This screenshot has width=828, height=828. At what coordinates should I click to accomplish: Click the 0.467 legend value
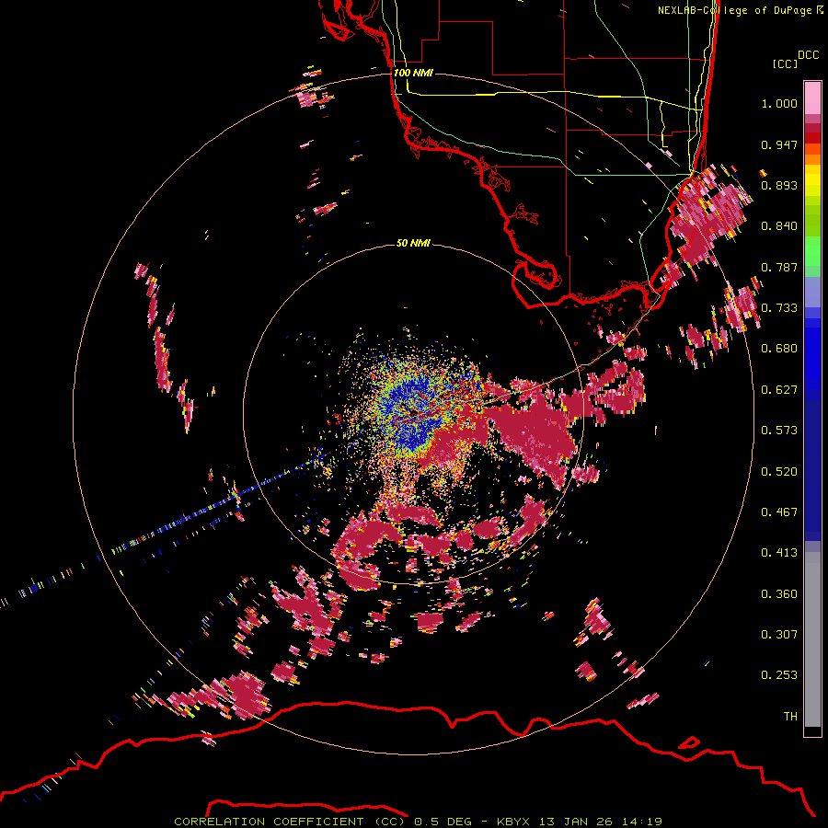tap(779, 512)
